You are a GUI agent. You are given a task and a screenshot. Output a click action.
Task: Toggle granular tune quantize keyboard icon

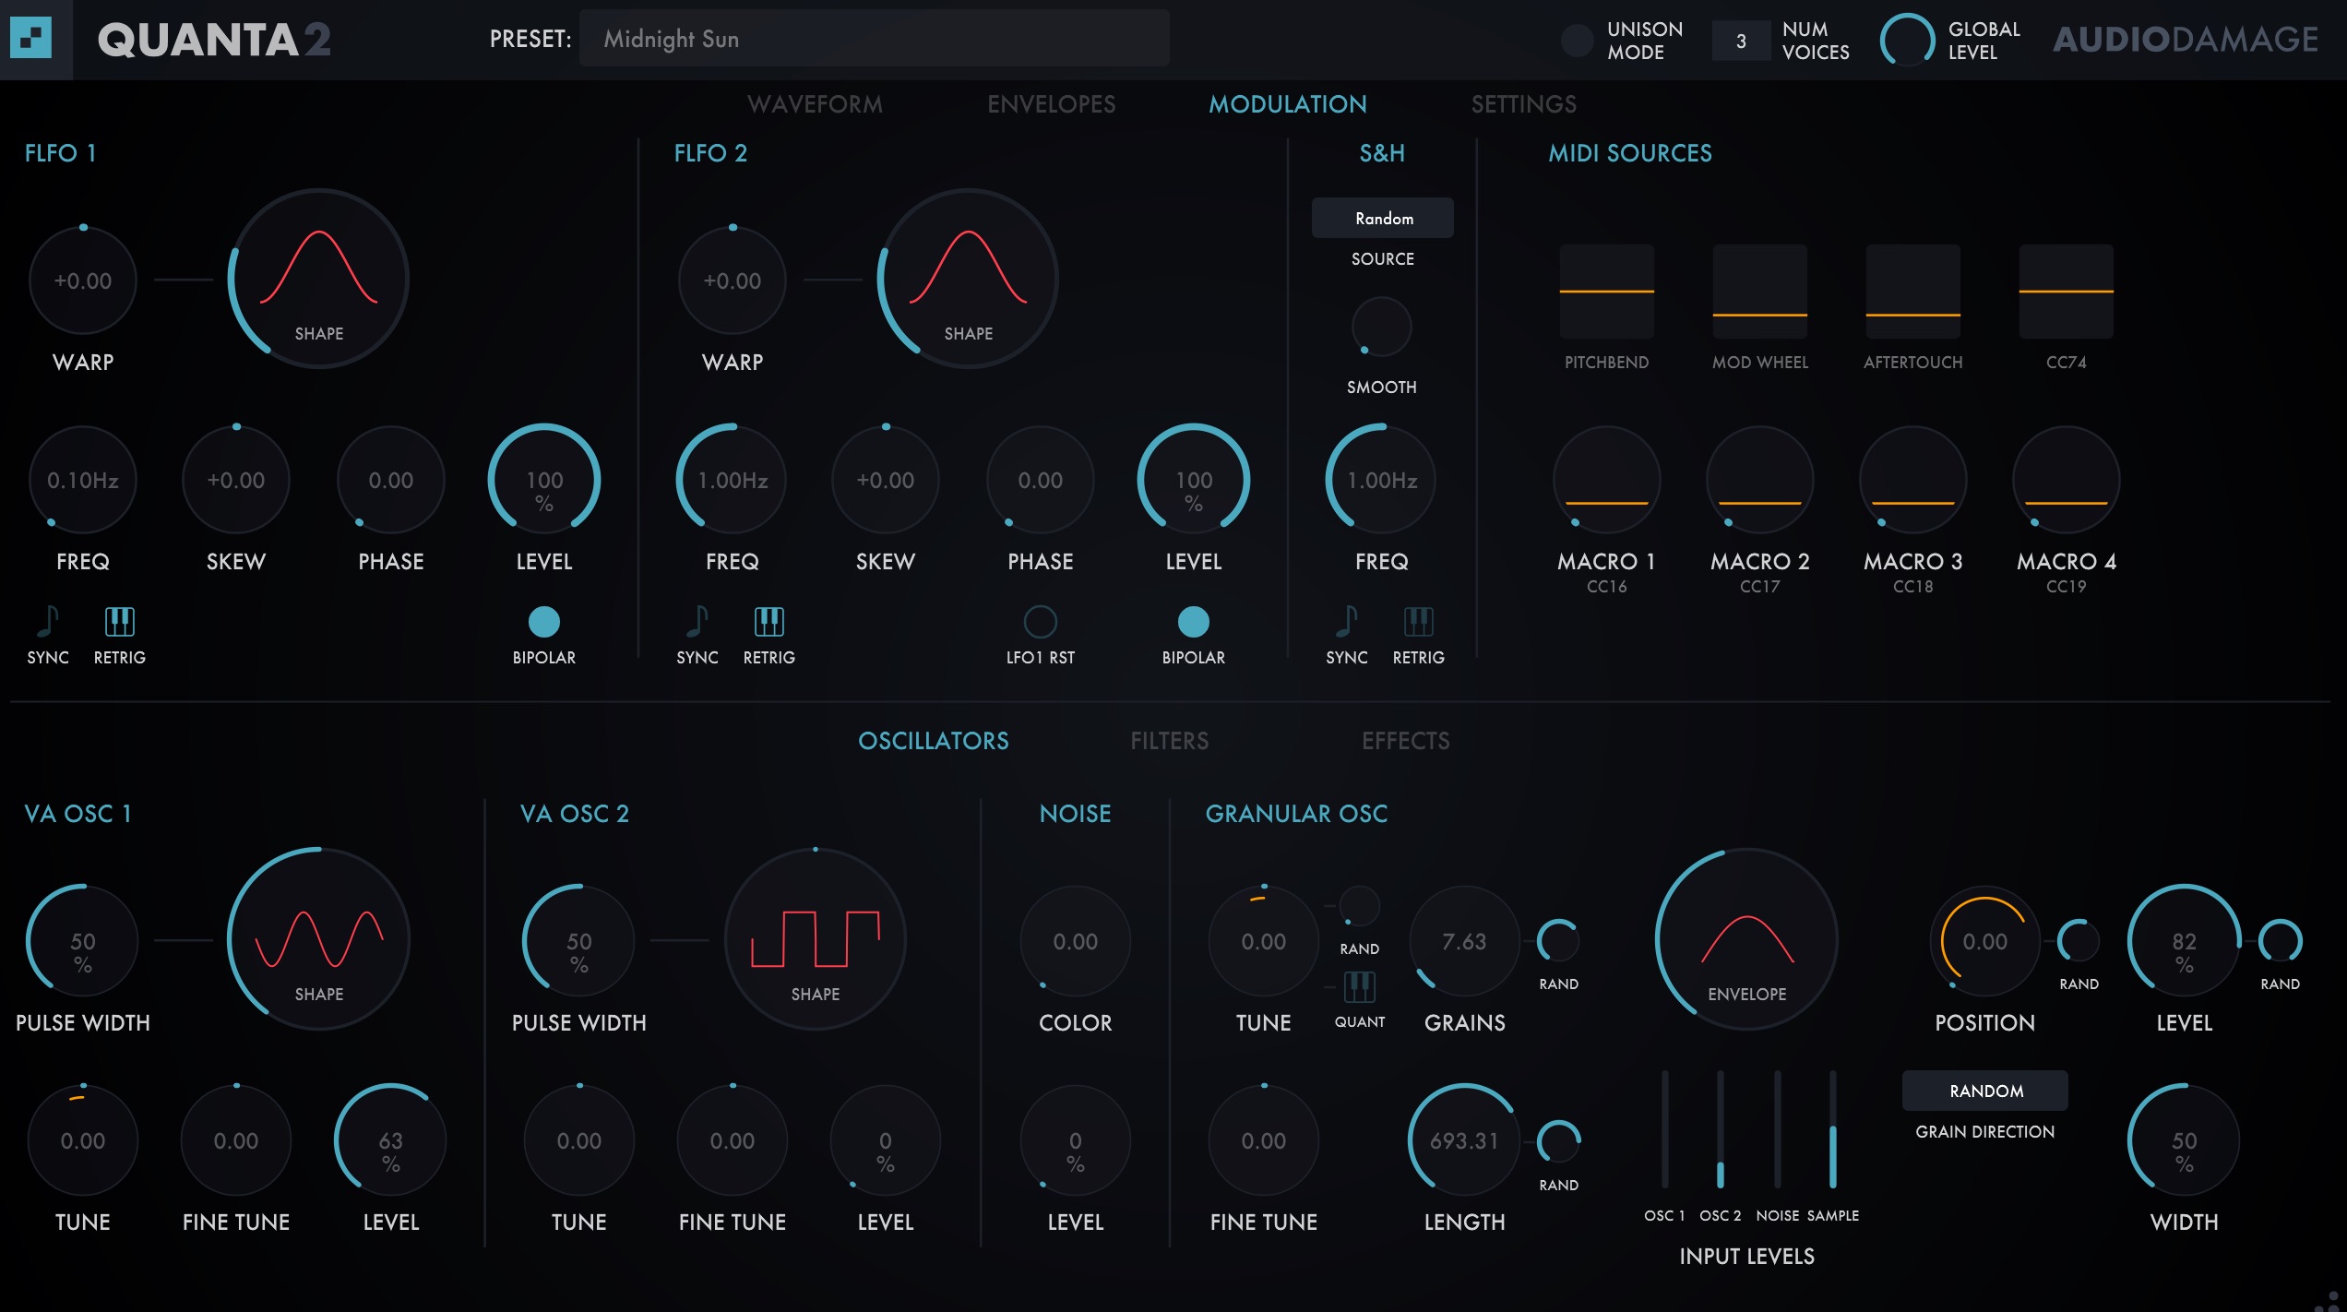[1359, 987]
